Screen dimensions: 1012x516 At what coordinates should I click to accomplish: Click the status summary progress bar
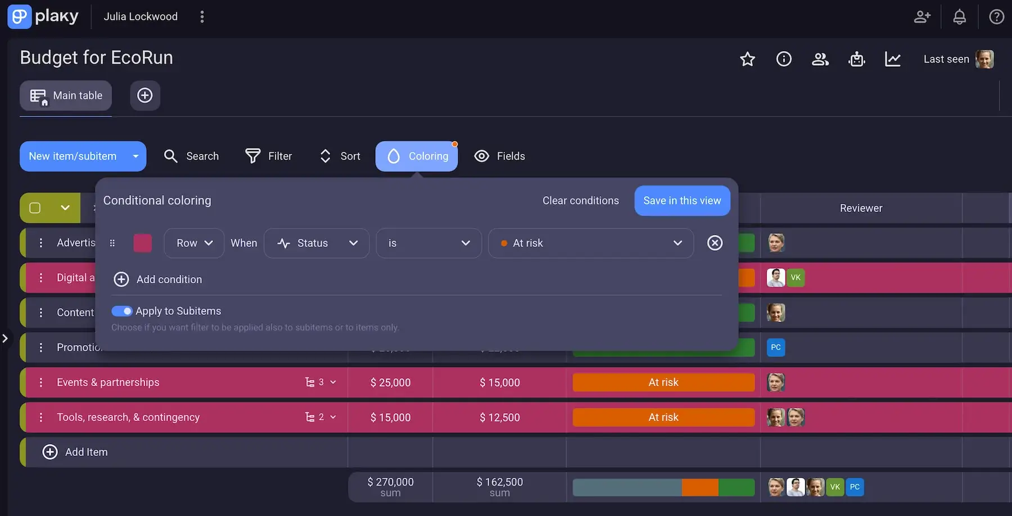pos(663,487)
